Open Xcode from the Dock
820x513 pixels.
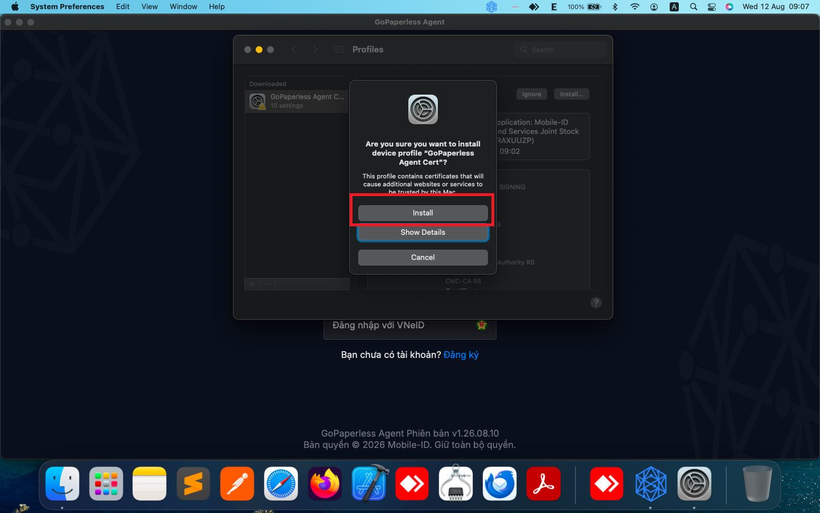point(369,483)
